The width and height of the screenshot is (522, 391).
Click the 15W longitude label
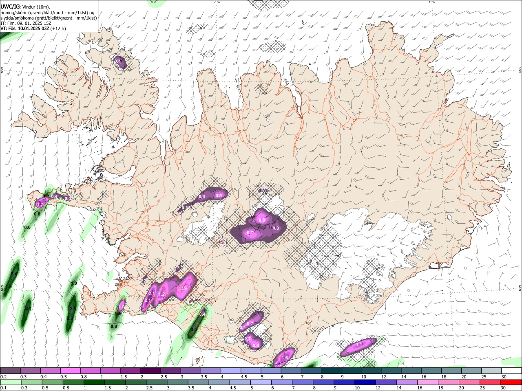pos(432,2)
